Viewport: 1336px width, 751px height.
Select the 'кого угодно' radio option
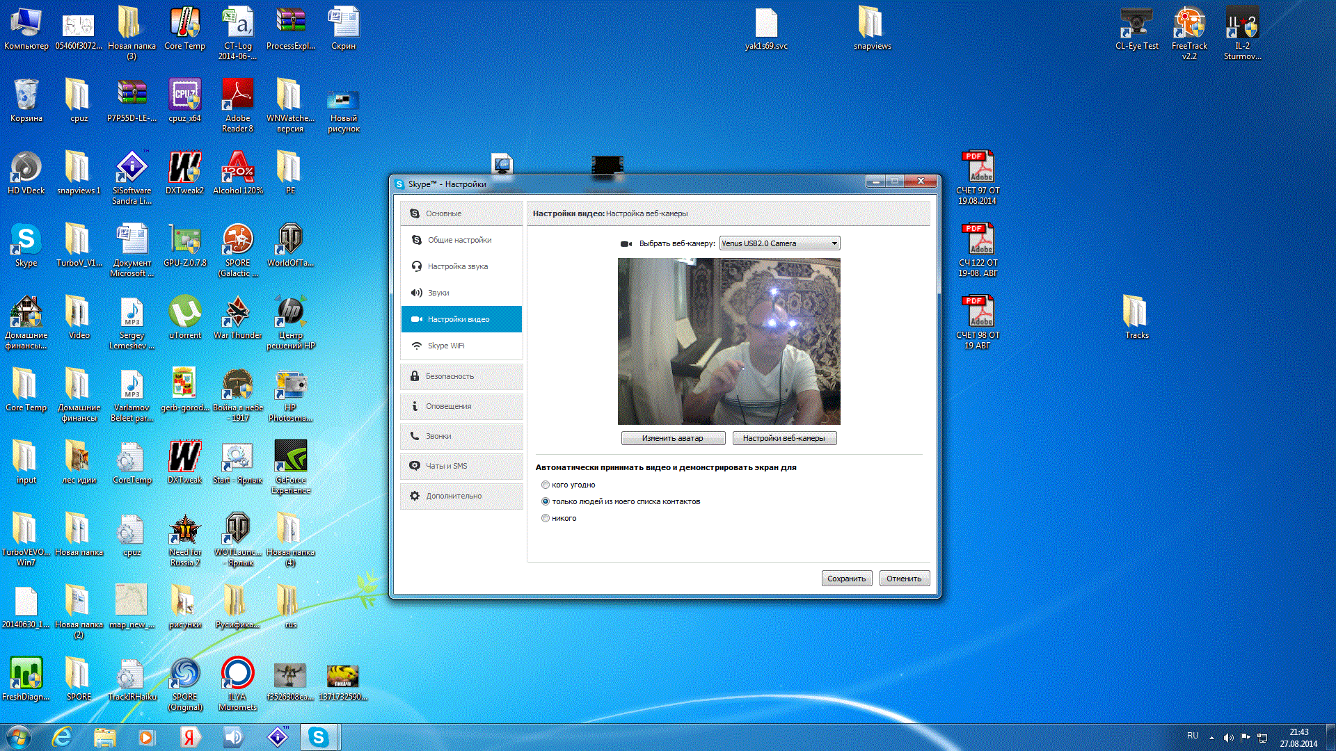tap(546, 485)
